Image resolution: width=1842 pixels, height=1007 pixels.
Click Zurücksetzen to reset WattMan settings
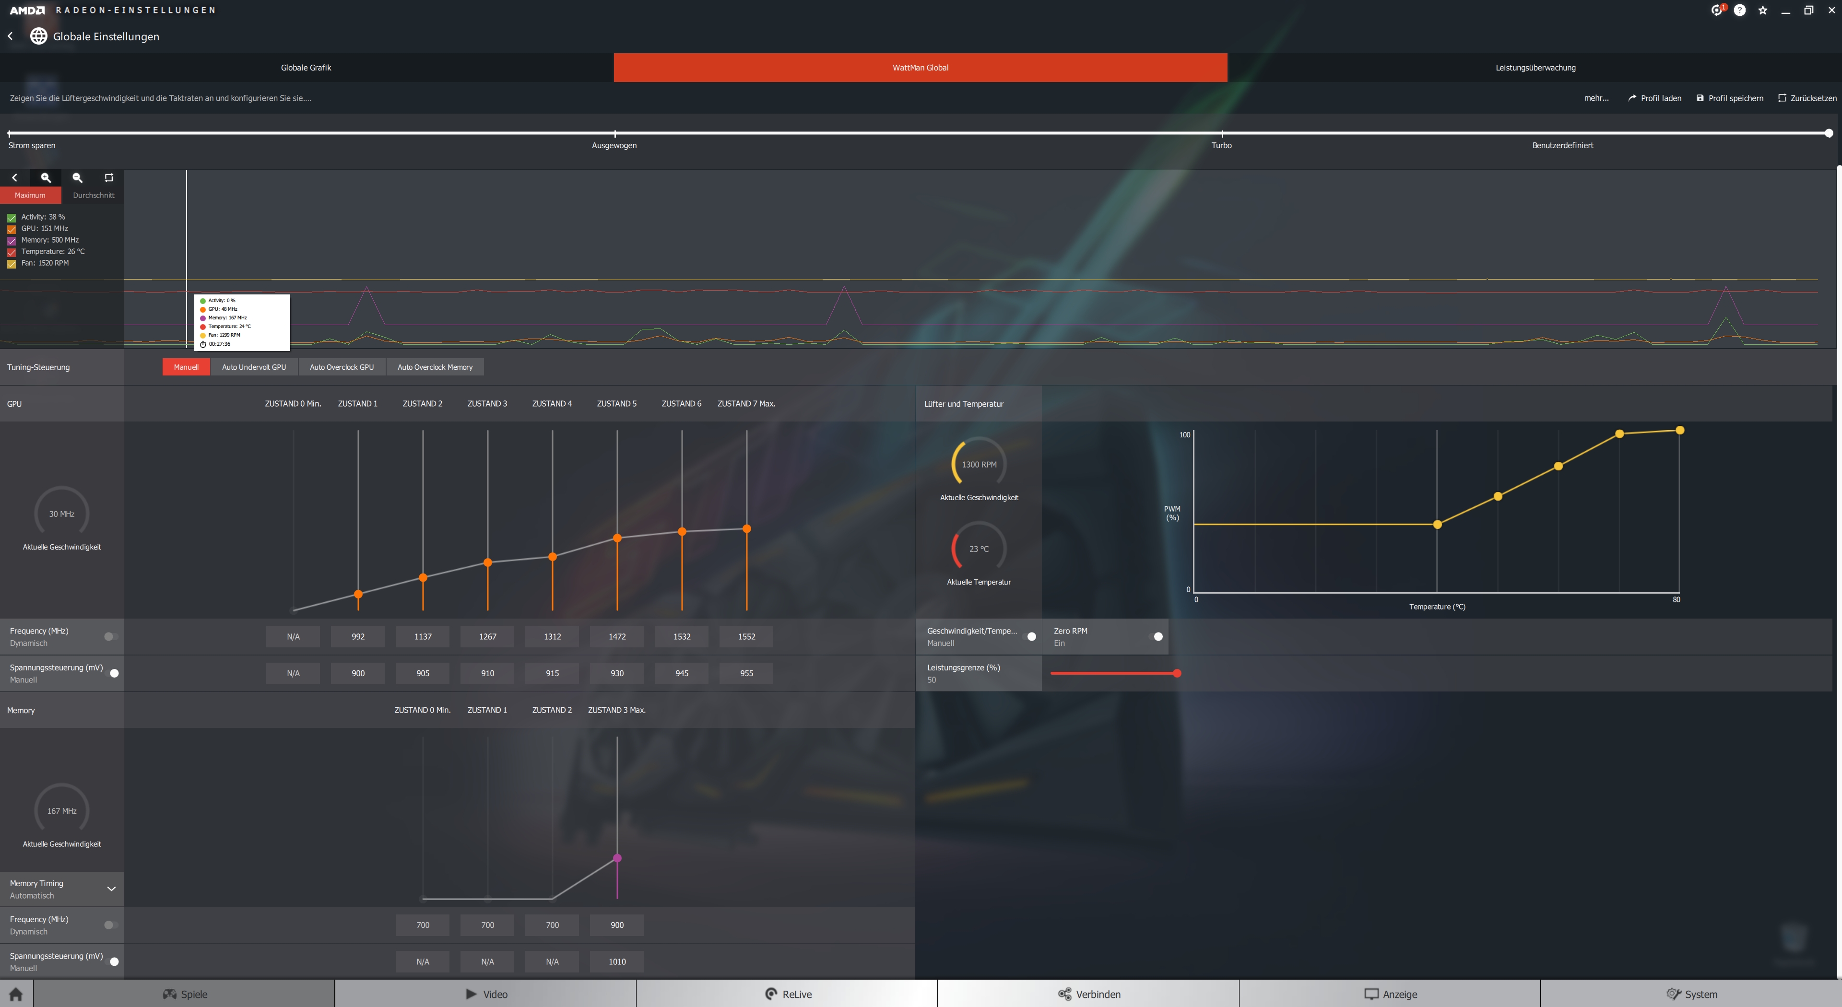pos(1807,98)
